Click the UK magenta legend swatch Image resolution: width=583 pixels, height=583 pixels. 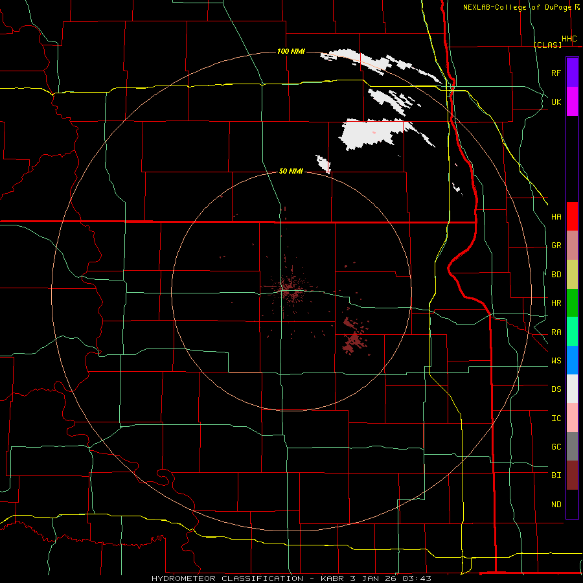tap(572, 102)
